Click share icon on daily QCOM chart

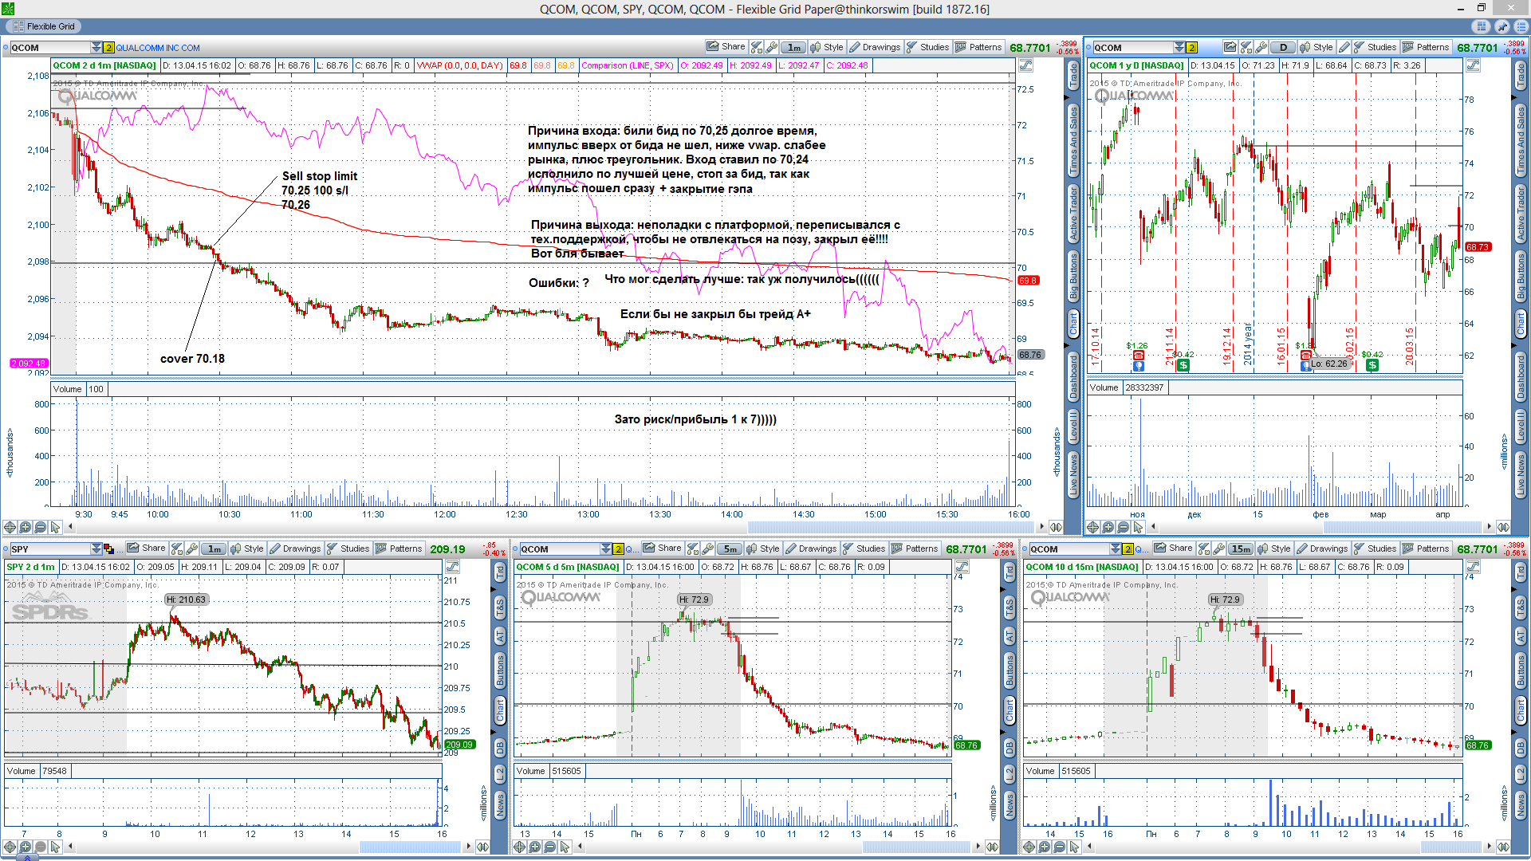coord(1230,47)
